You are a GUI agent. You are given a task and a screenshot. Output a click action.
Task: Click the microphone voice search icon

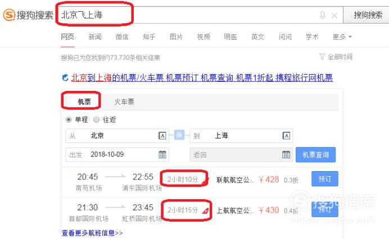(x=322, y=15)
